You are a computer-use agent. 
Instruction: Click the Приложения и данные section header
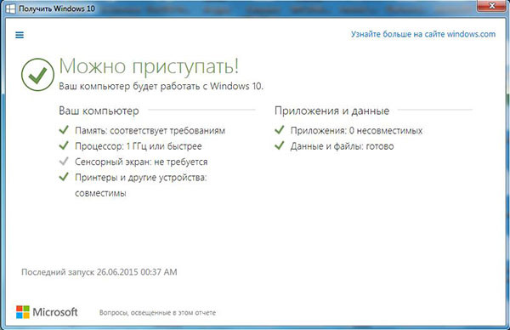click(x=331, y=111)
